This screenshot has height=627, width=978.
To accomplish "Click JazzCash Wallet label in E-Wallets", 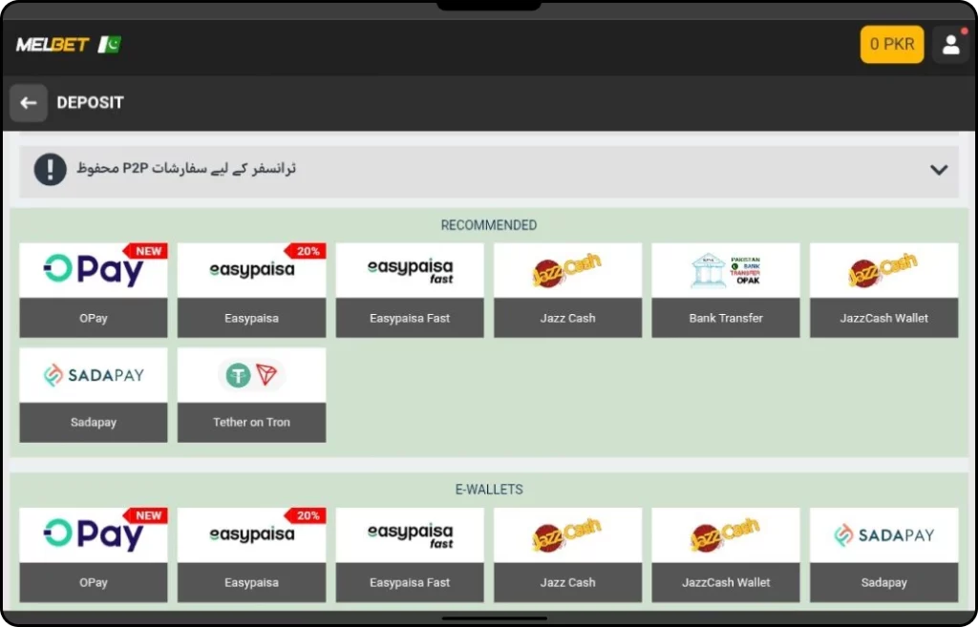I will (726, 583).
